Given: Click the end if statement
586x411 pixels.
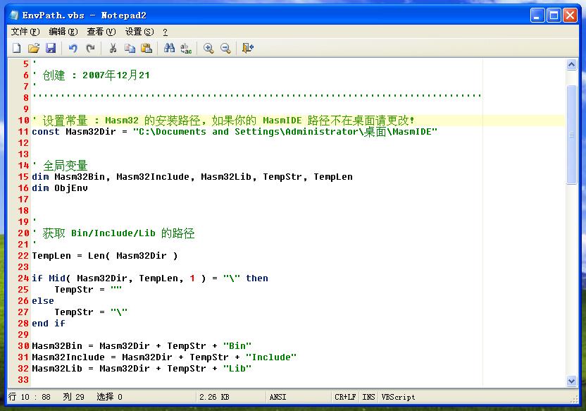Looking at the screenshot, I should click(x=49, y=324).
